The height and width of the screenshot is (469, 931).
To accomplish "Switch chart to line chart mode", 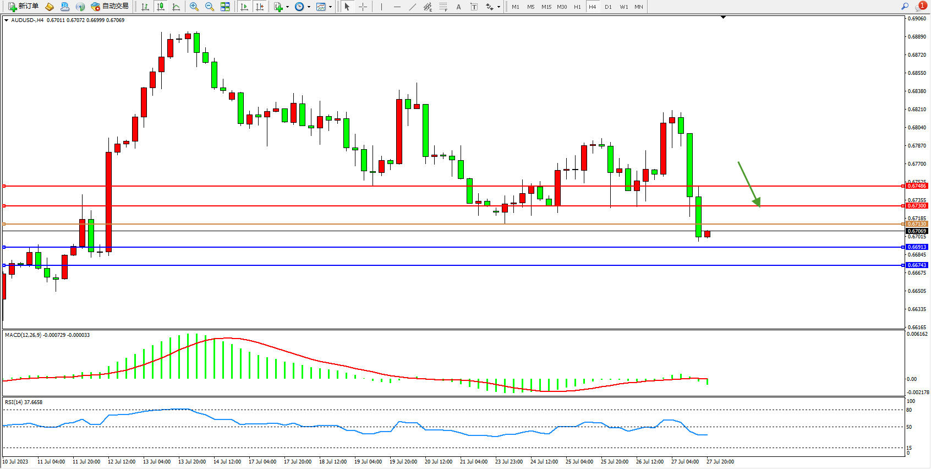I will [x=176, y=7].
